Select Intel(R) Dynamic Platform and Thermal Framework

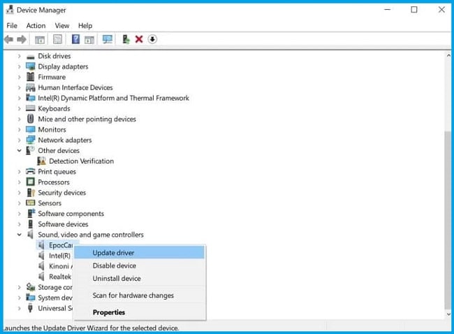pyautogui.click(x=113, y=99)
